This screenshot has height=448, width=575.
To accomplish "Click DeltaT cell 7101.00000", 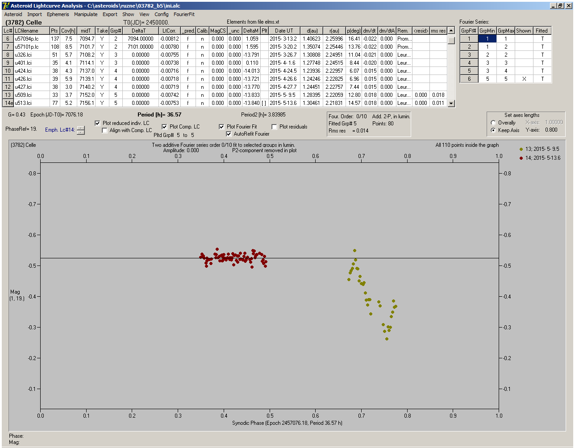I will pyautogui.click(x=141, y=47).
